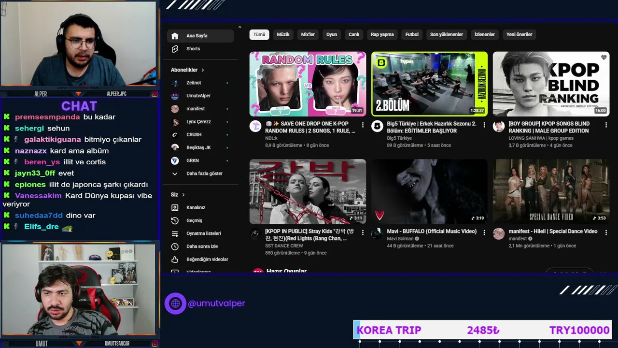
Task: Select the Oyun filter chip
Action: pyautogui.click(x=332, y=34)
